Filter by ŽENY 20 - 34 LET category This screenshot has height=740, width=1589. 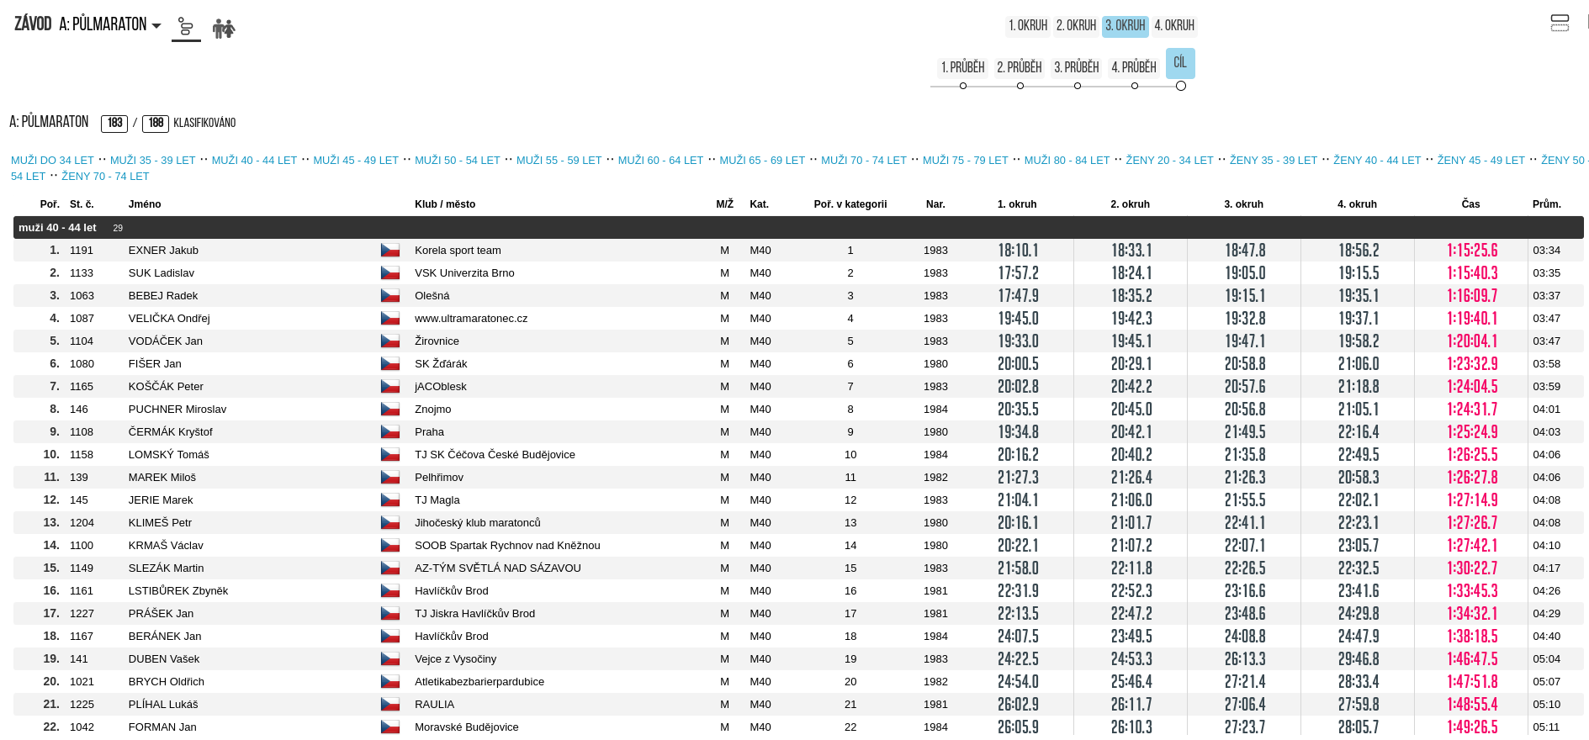[1169, 161]
